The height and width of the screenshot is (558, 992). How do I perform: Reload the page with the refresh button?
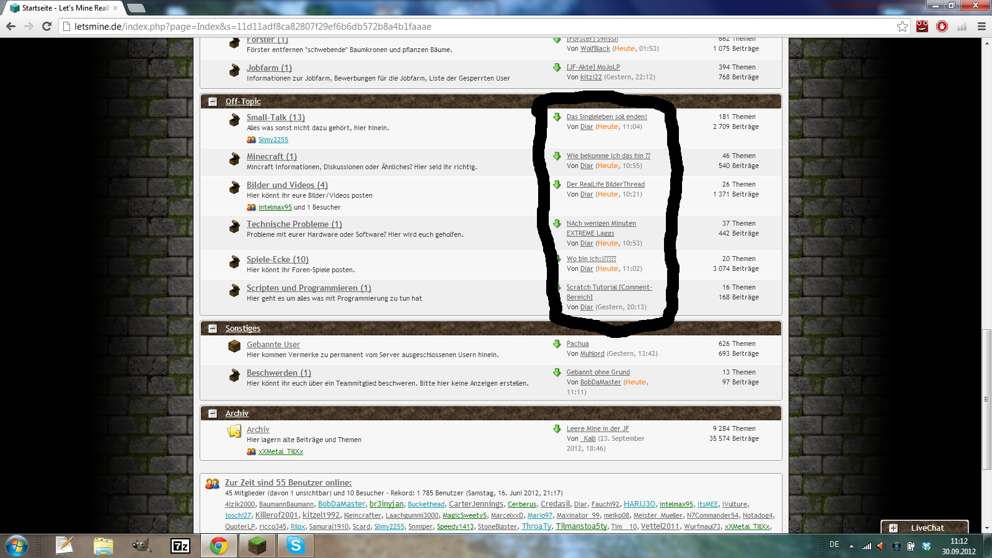pyautogui.click(x=46, y=26)
